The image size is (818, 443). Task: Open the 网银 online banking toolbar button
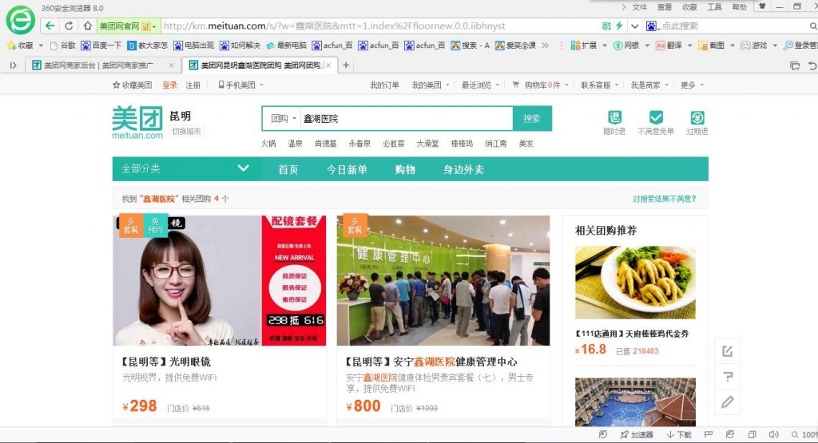pos(626,45)
